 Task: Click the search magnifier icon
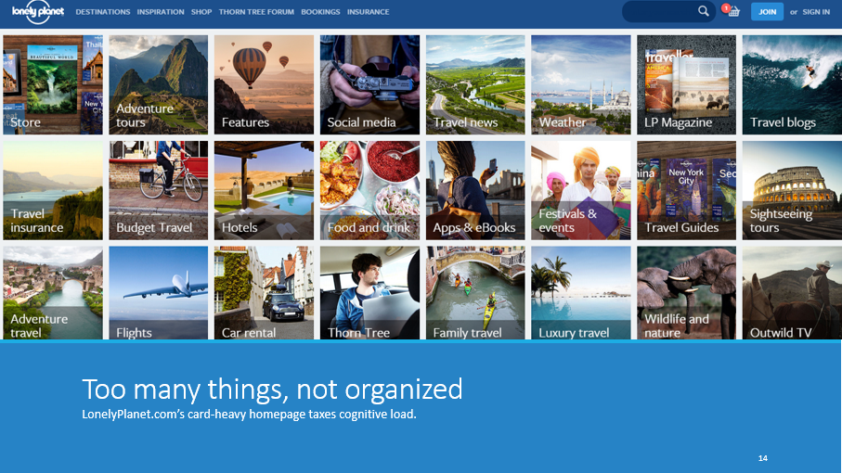point(703,12)
